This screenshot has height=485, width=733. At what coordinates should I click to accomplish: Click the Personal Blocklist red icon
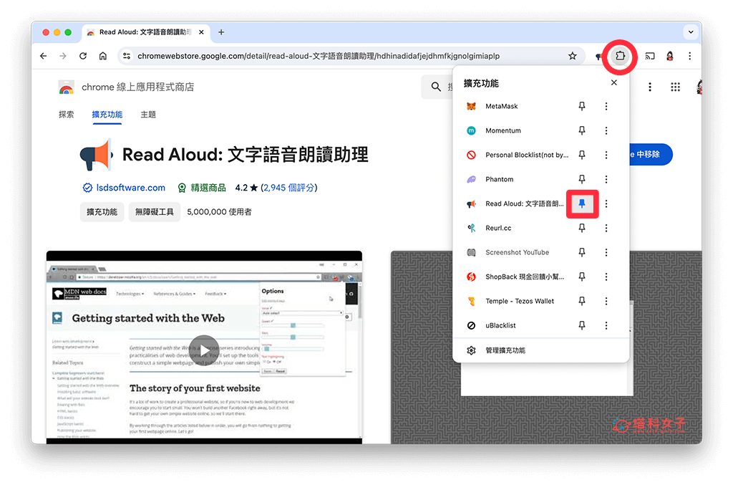[x=471, y=155]
